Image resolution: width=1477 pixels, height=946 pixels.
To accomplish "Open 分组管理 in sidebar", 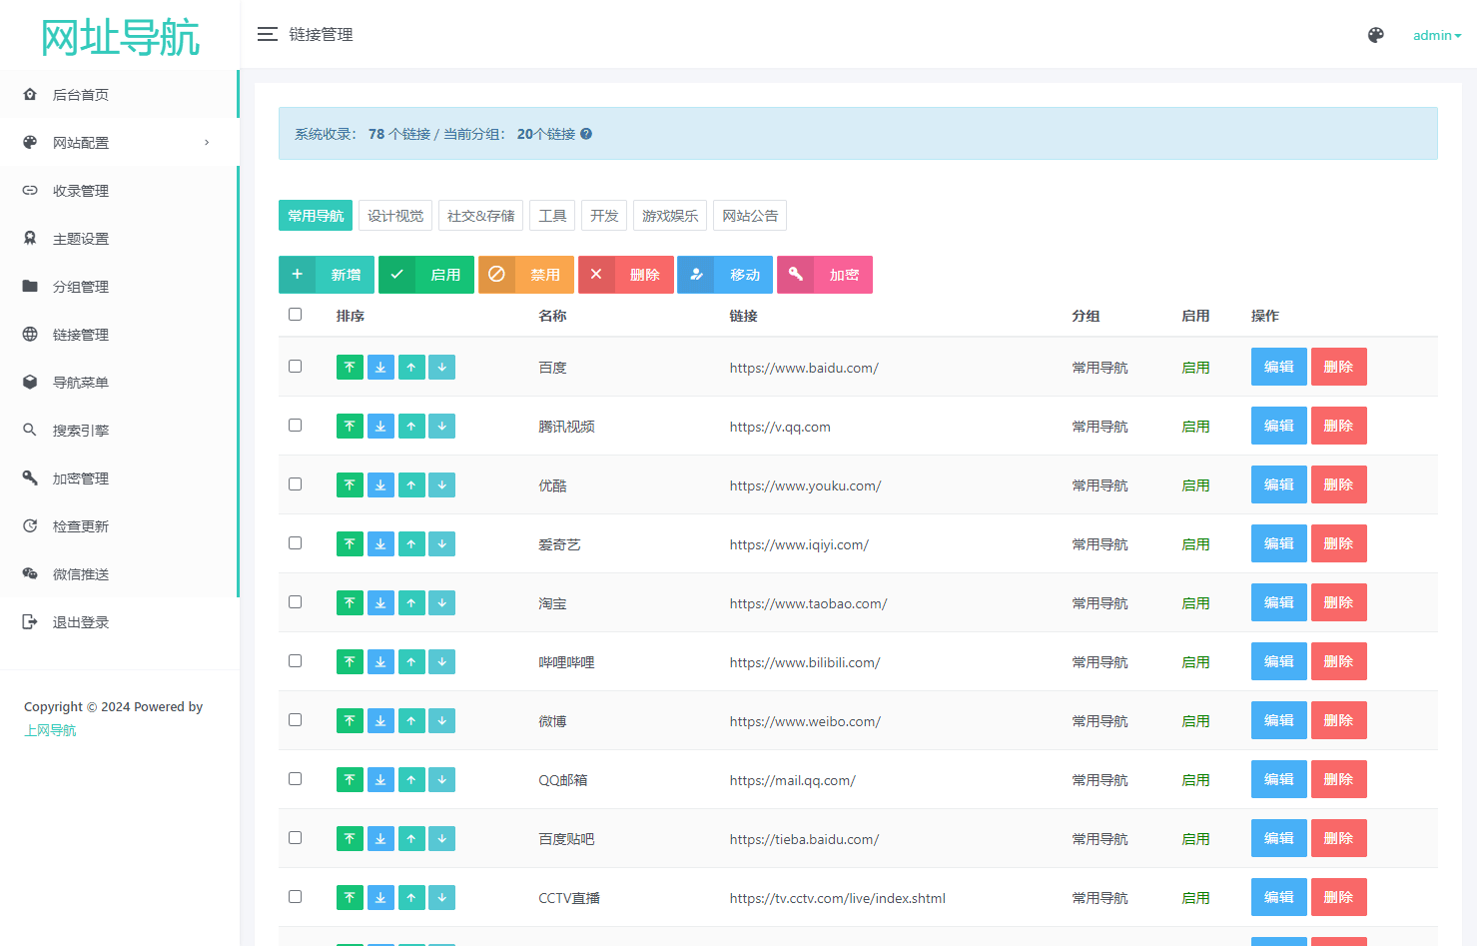I will click(x=119, y=287).
